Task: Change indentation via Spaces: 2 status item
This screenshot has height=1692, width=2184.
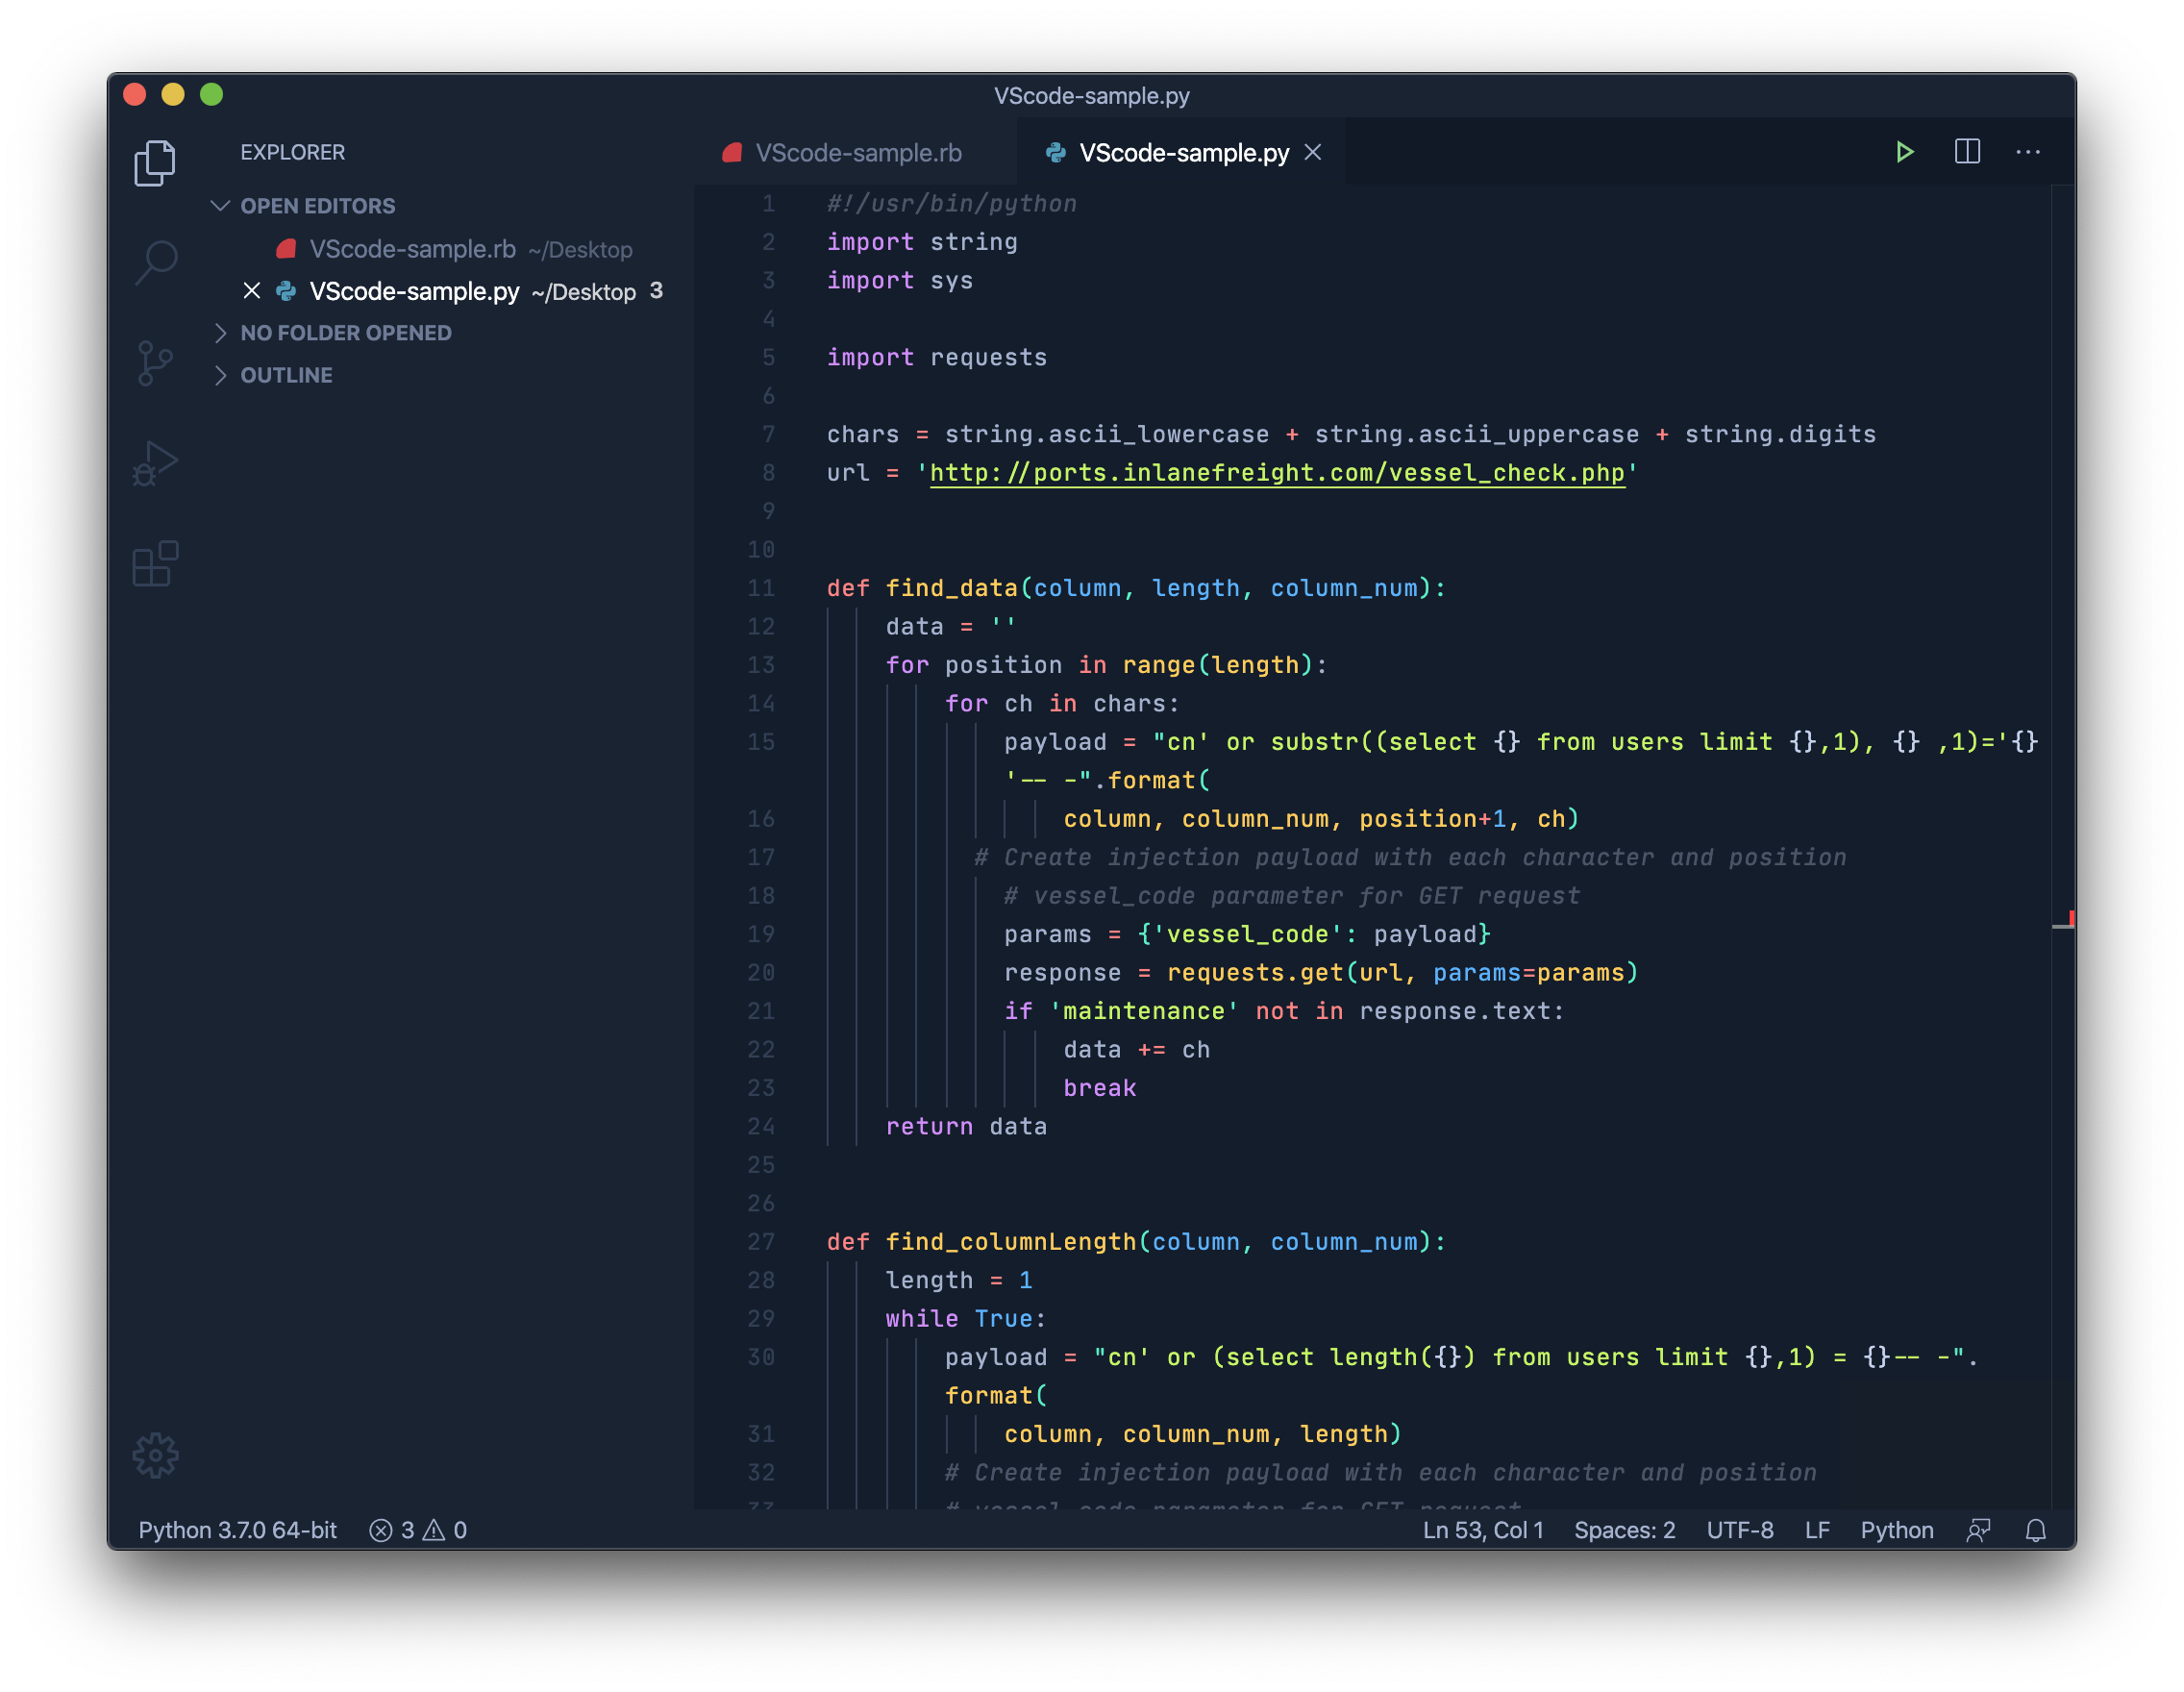Action: [1624, 1530]
